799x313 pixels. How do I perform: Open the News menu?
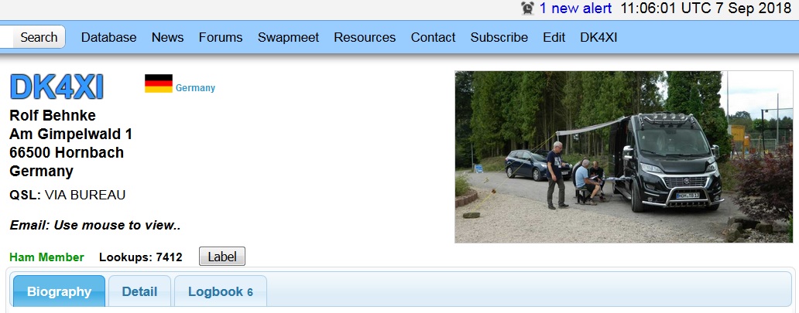(x=168, y=38)
